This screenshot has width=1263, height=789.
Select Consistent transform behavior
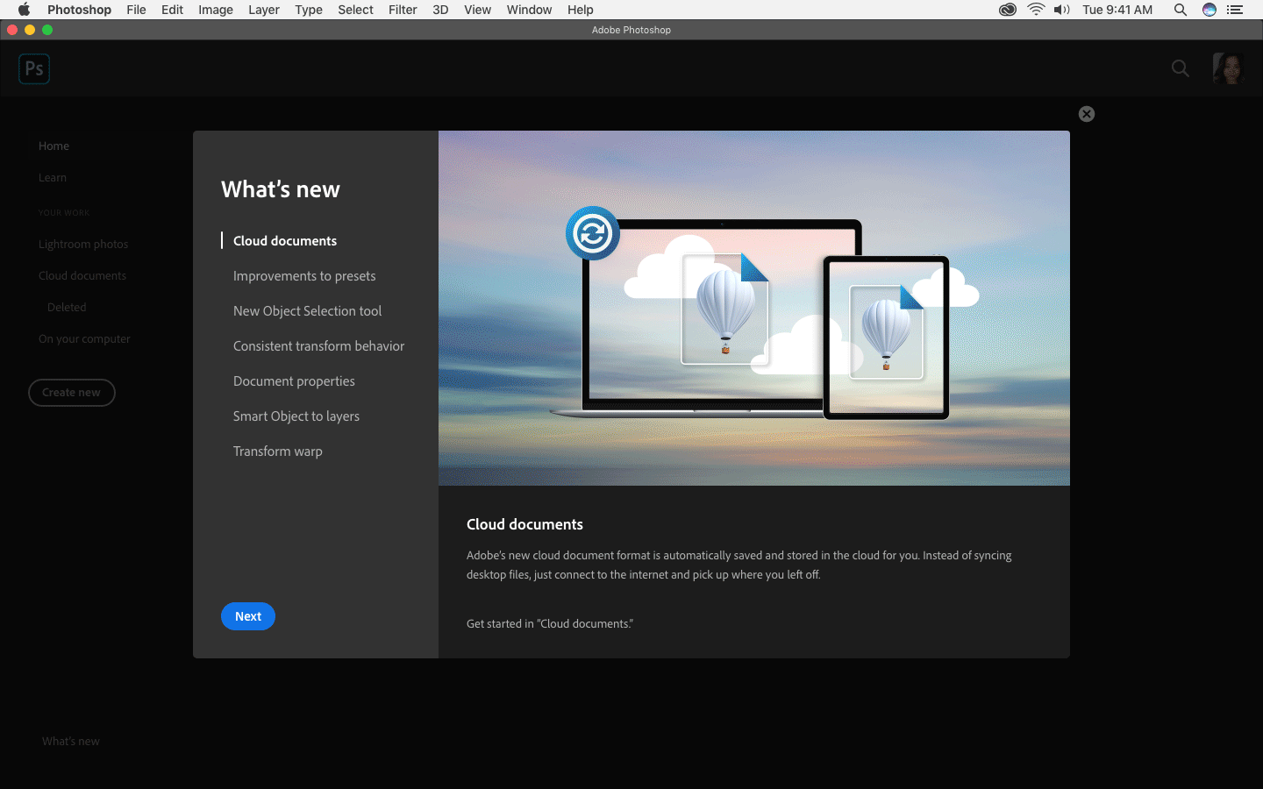[318, 346]
